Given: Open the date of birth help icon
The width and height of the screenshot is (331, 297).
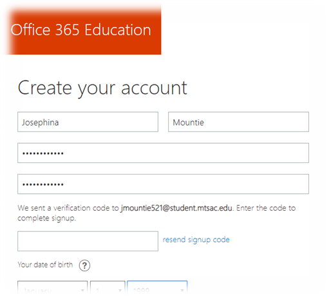Looking at the screenshot, I should (84, 265).
